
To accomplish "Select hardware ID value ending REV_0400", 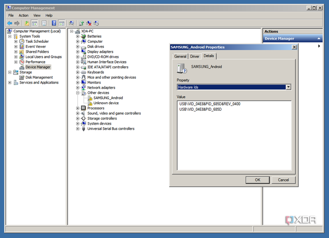I will (210, 104).
